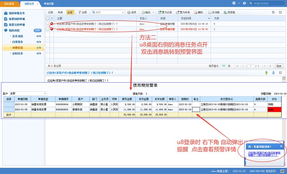Tick the select-all header checkbox

pos(48,18)
